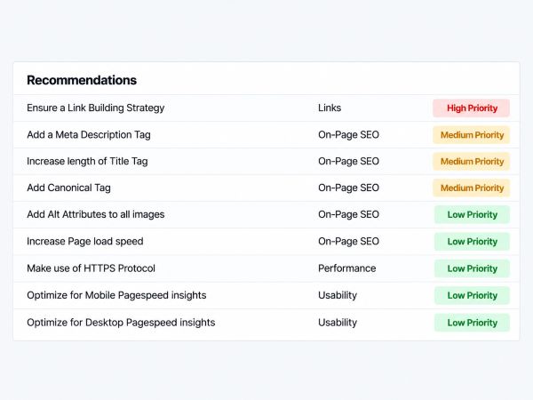Click Usability in Desktop Pagespeed row

(338, 323)
